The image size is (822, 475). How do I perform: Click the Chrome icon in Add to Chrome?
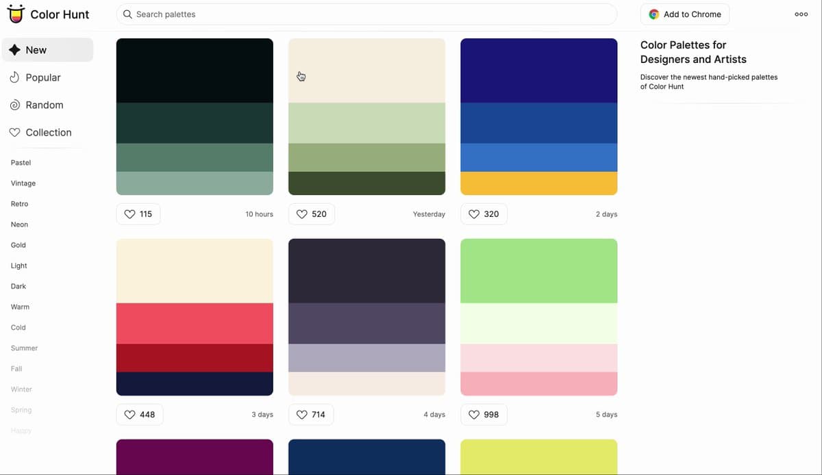(654, 14)
